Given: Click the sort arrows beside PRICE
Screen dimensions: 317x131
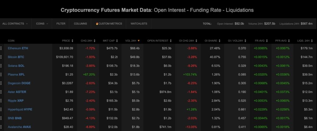Looking at the screenshot, I should [x=72, y=41].
